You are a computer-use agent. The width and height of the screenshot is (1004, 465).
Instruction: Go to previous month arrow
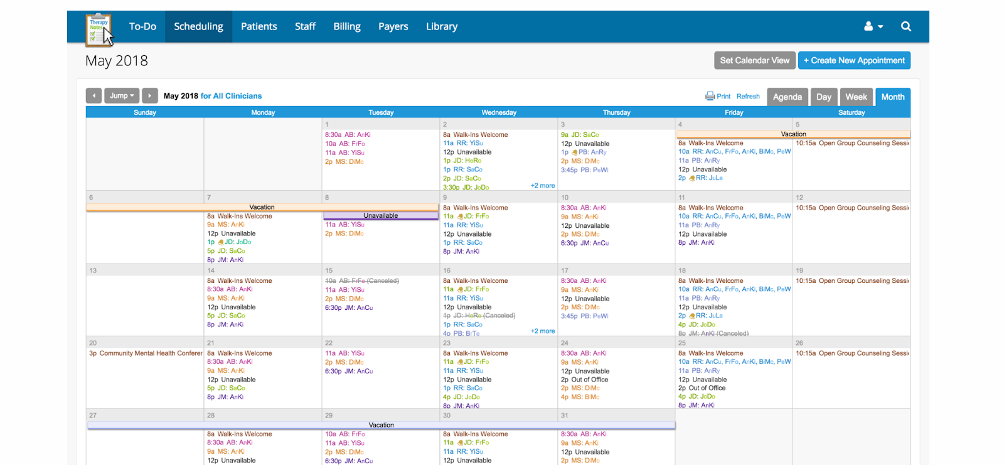(93, 95)
